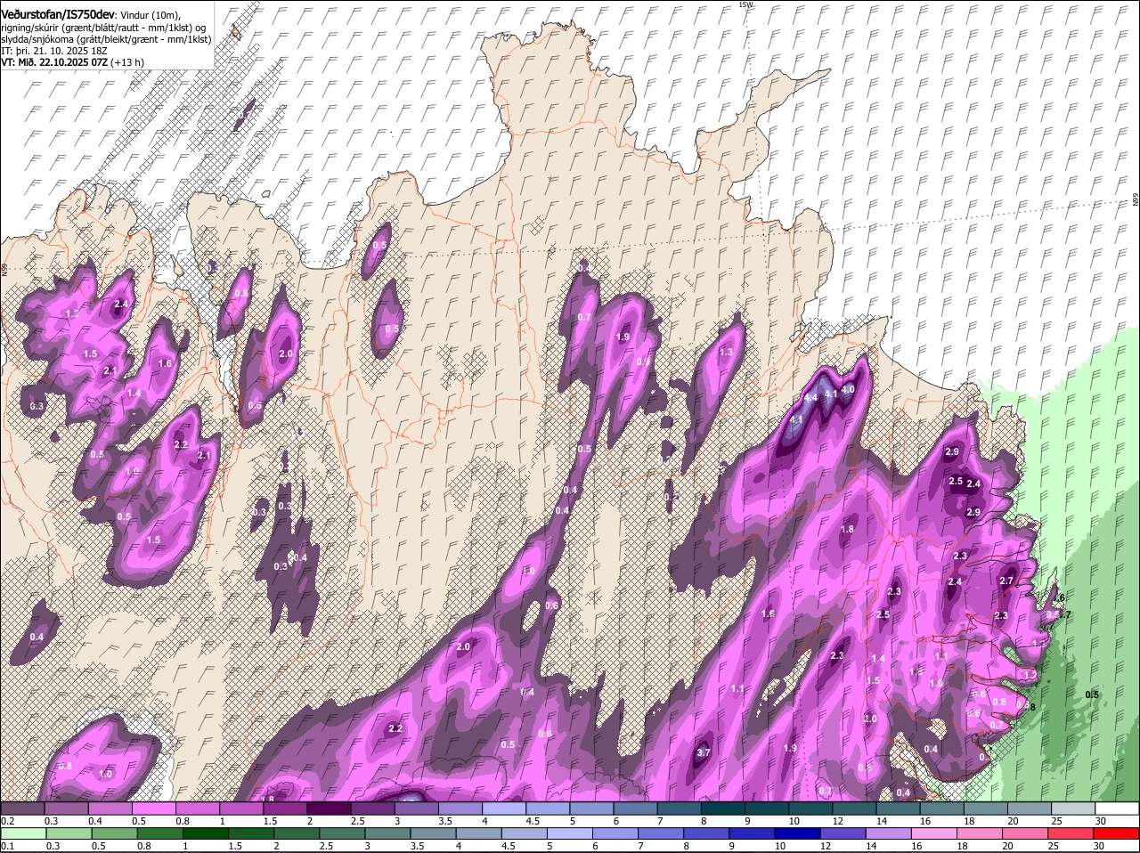Screen dimensions: 1140x853
Task: Click the white end swatch in upper legend row
Action: coord(1117,808)
